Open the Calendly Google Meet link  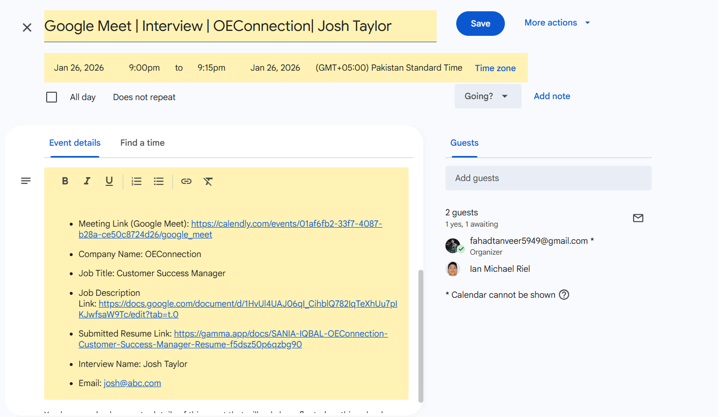[x=230, y=229]
